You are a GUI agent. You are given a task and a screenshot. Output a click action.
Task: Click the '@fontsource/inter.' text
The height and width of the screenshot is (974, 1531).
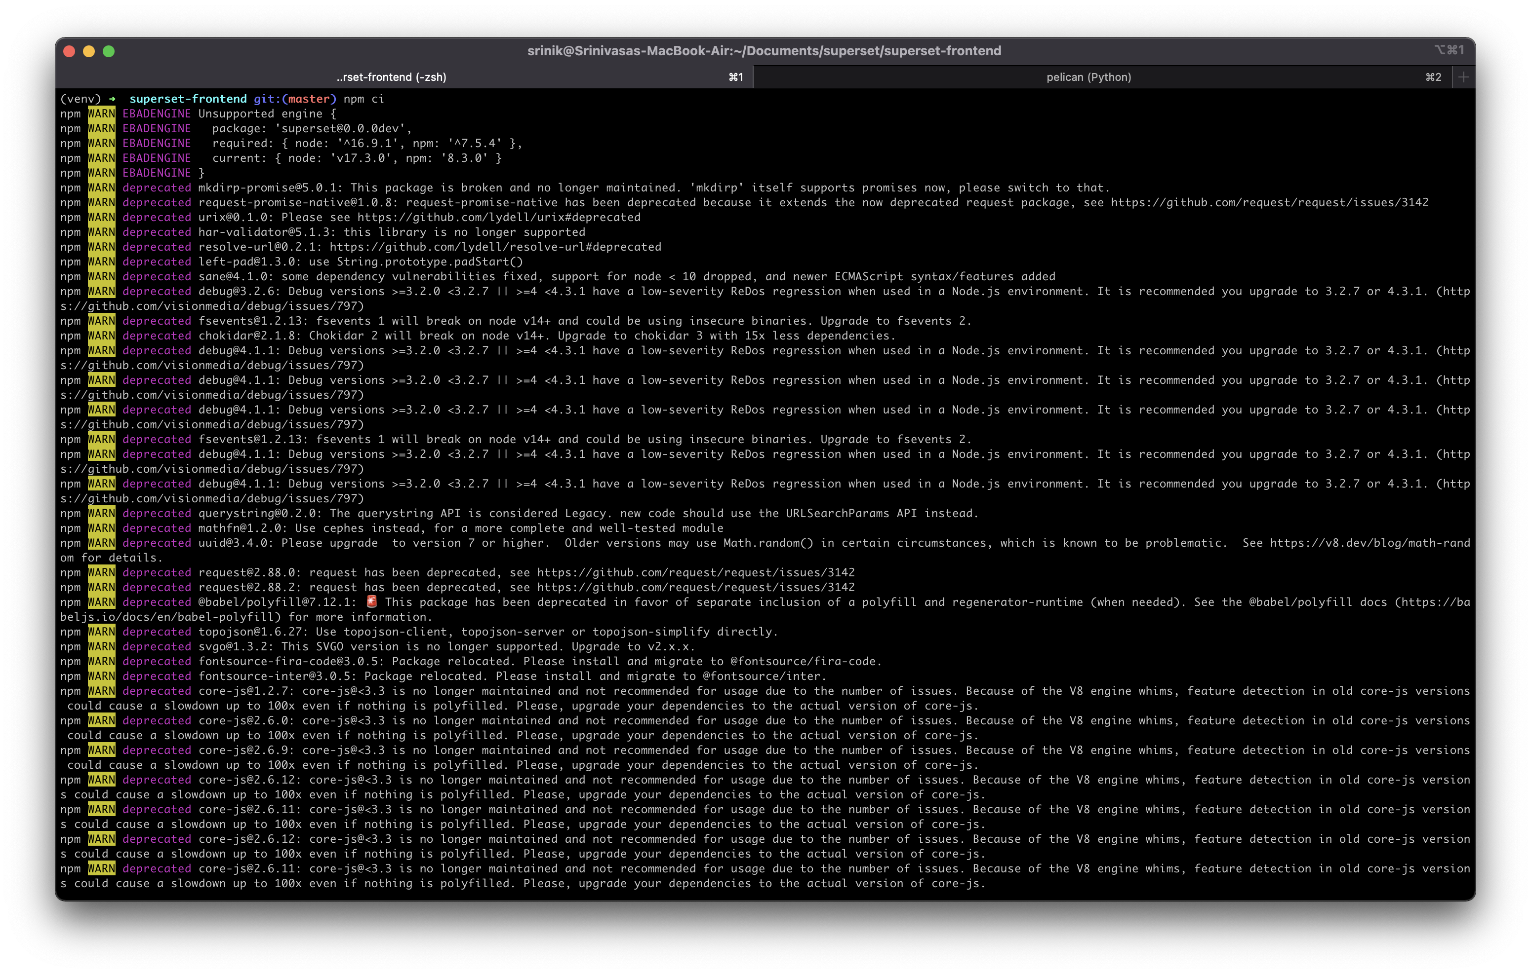[765, 676]
